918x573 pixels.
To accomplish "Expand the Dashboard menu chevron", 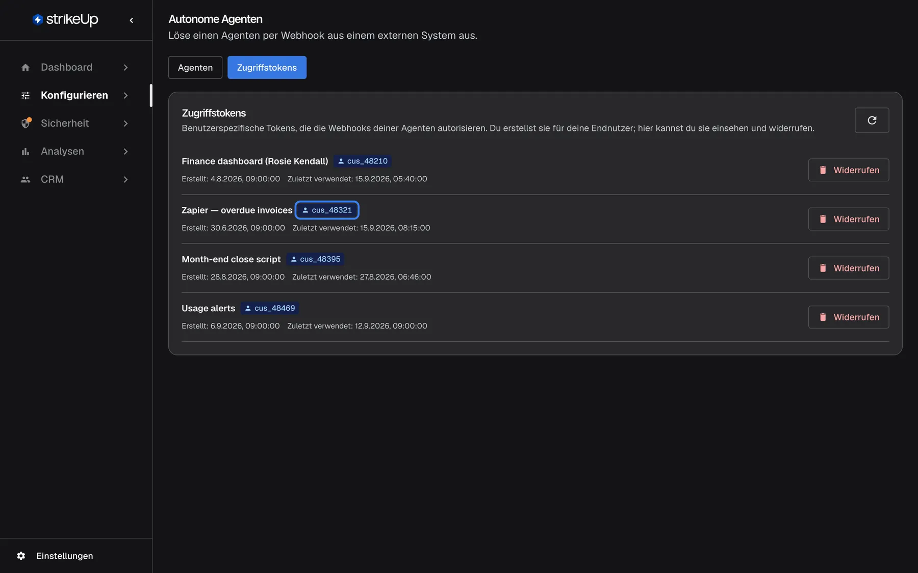I will [125, 67].
